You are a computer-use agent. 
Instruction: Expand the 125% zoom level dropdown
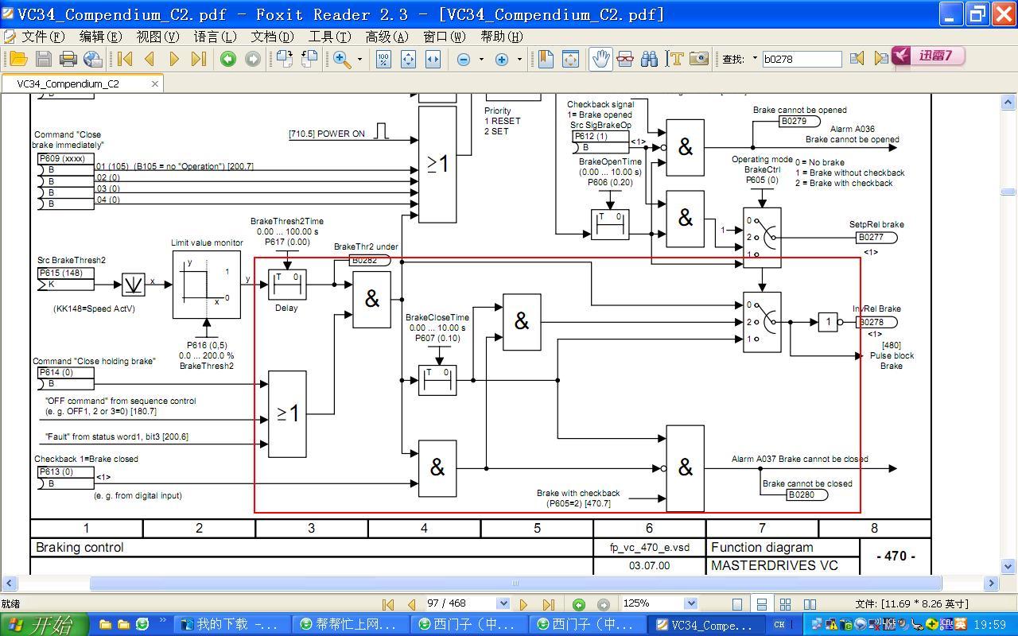click(690, 603)
